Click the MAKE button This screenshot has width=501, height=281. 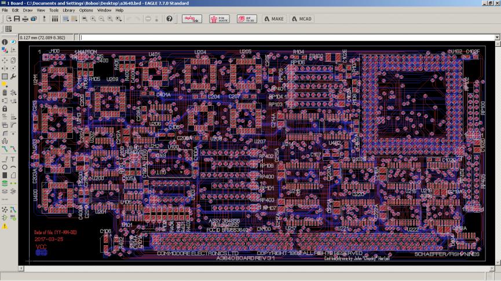pos(274,19)
